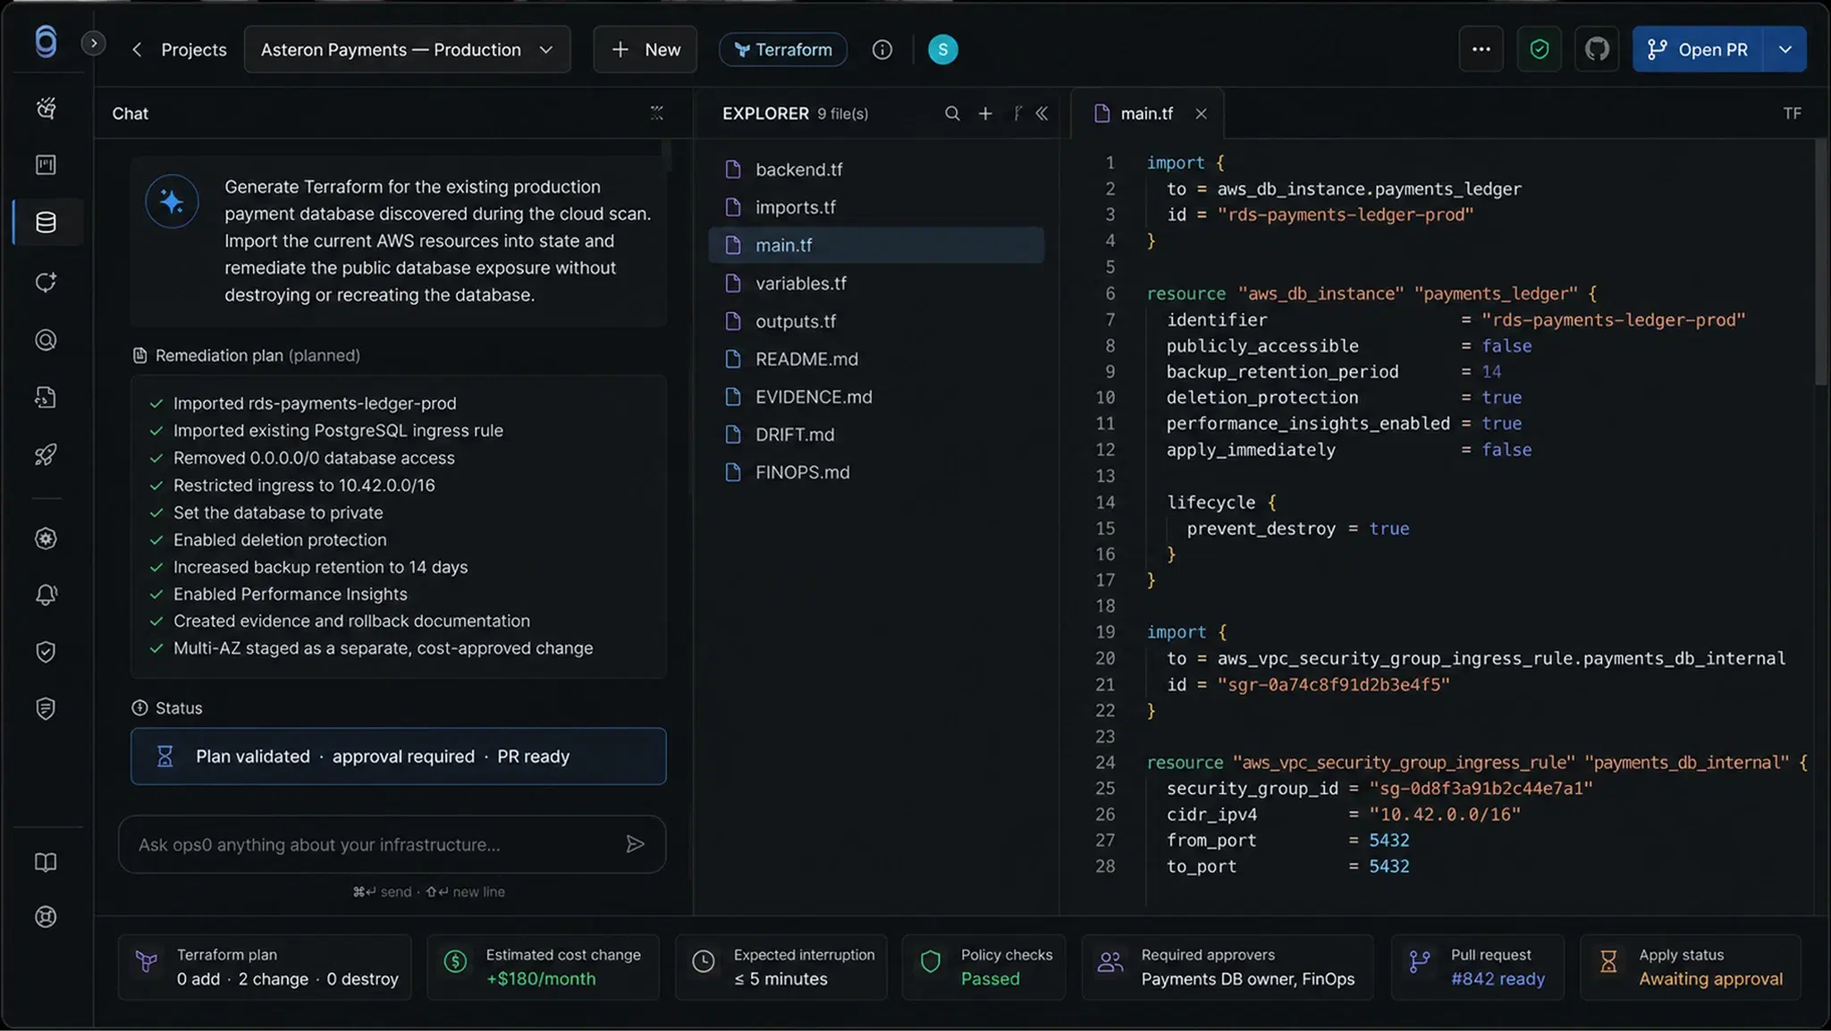Click 'Enabled deletion protection' plan item

click(x=280, y=540)
